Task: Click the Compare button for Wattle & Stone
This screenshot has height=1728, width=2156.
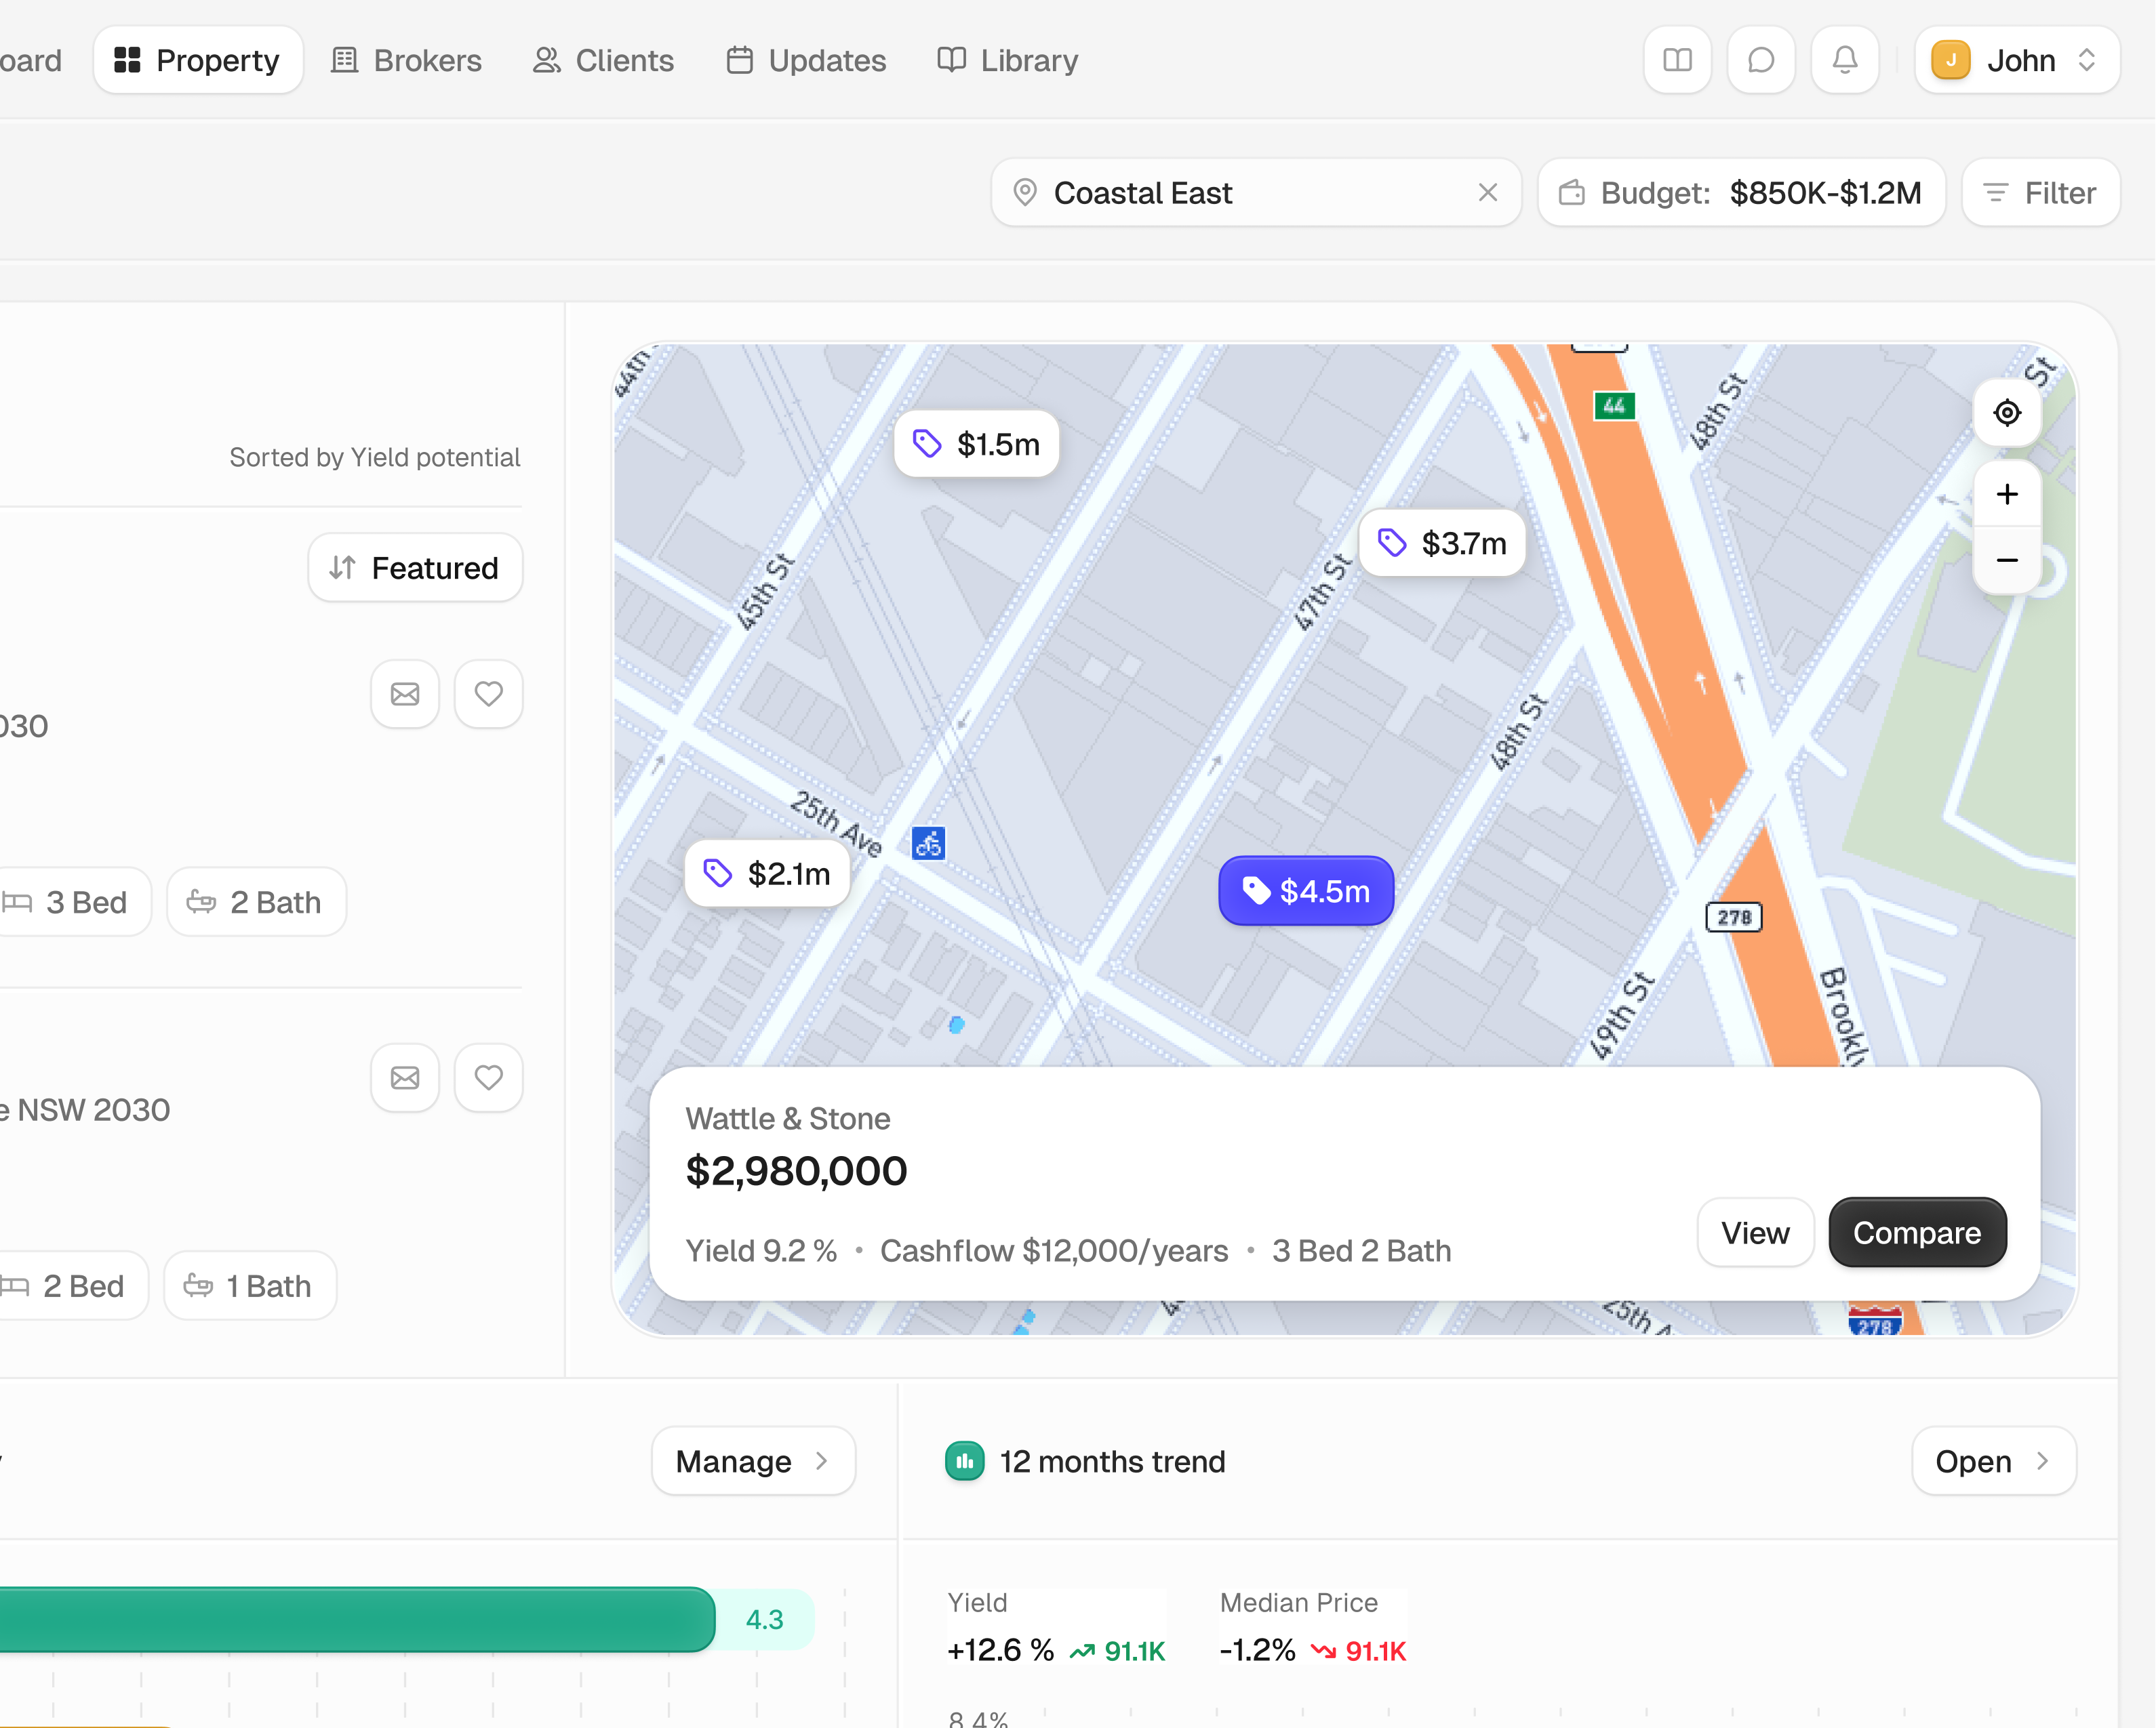Action: pos(1916,1232)
